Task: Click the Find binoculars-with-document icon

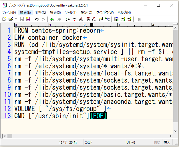Action: tap(68, 19)
